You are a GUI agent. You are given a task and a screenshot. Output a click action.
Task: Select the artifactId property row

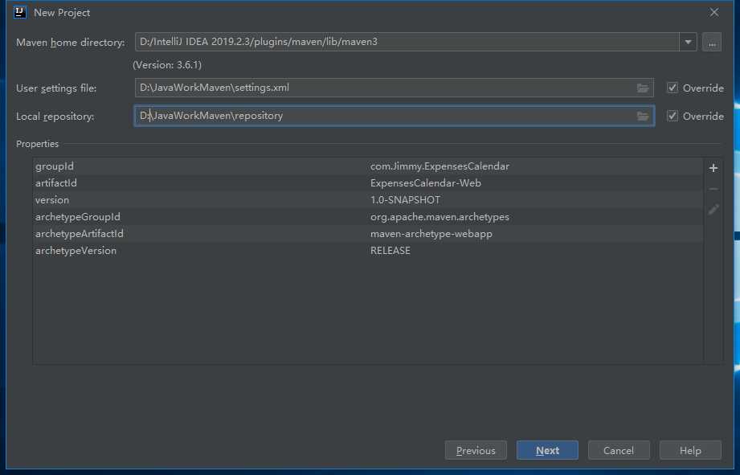368,183
